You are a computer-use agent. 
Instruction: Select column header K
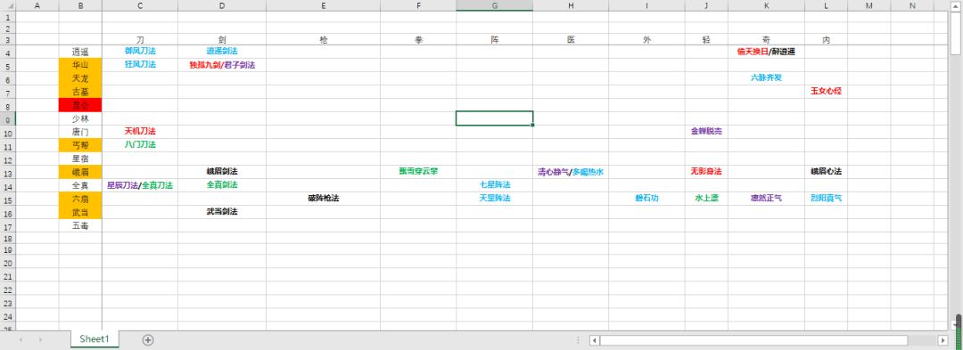[x=767, y=5]
